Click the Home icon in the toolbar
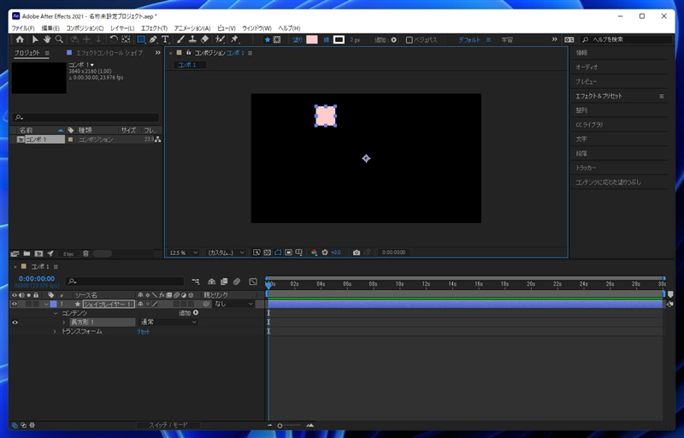Viewport: 684px width, 438px height. 20,39
